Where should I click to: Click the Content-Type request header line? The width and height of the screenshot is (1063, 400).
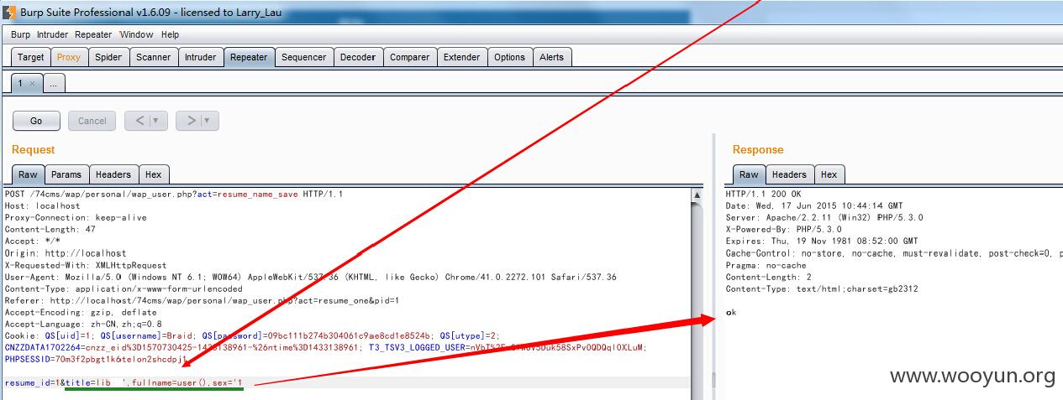point(124,288)
